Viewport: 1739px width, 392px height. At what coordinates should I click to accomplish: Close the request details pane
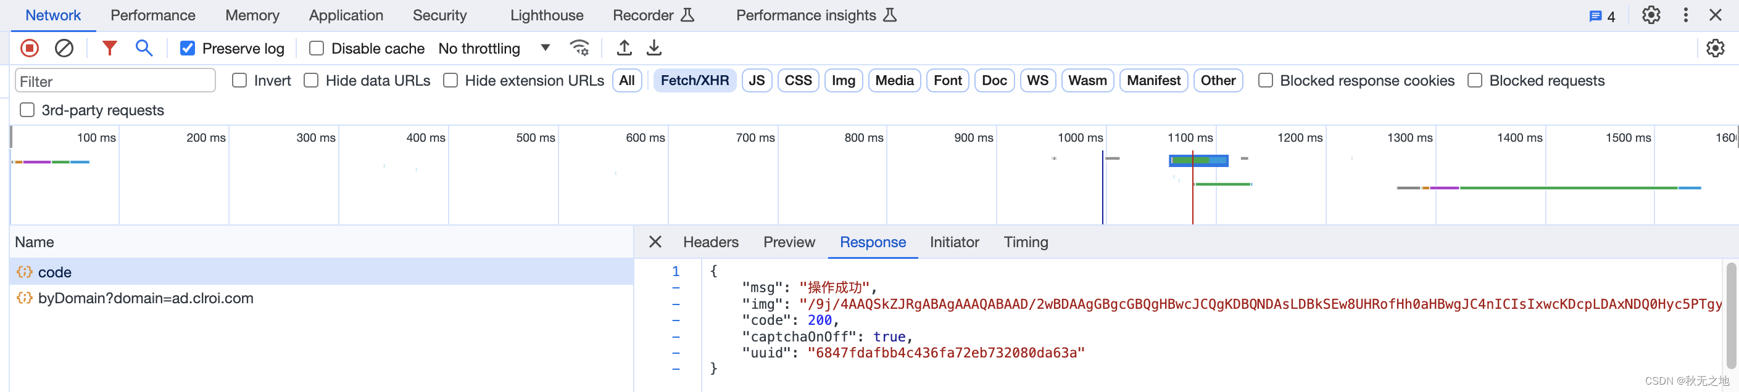point(655,242)
